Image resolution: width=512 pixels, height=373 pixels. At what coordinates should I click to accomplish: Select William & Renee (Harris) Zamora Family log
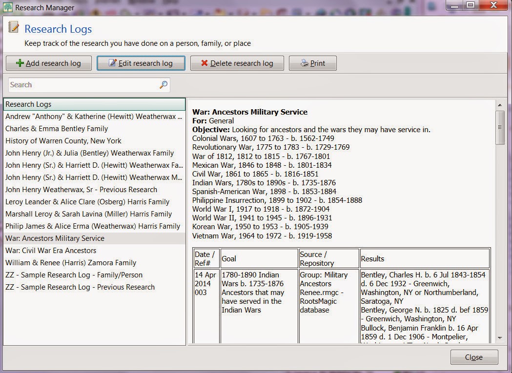tap(94, 263)
